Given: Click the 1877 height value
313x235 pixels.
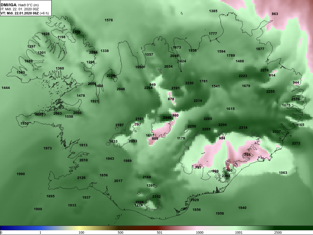Looking at the screenshot, I should (x=260, y=49).
